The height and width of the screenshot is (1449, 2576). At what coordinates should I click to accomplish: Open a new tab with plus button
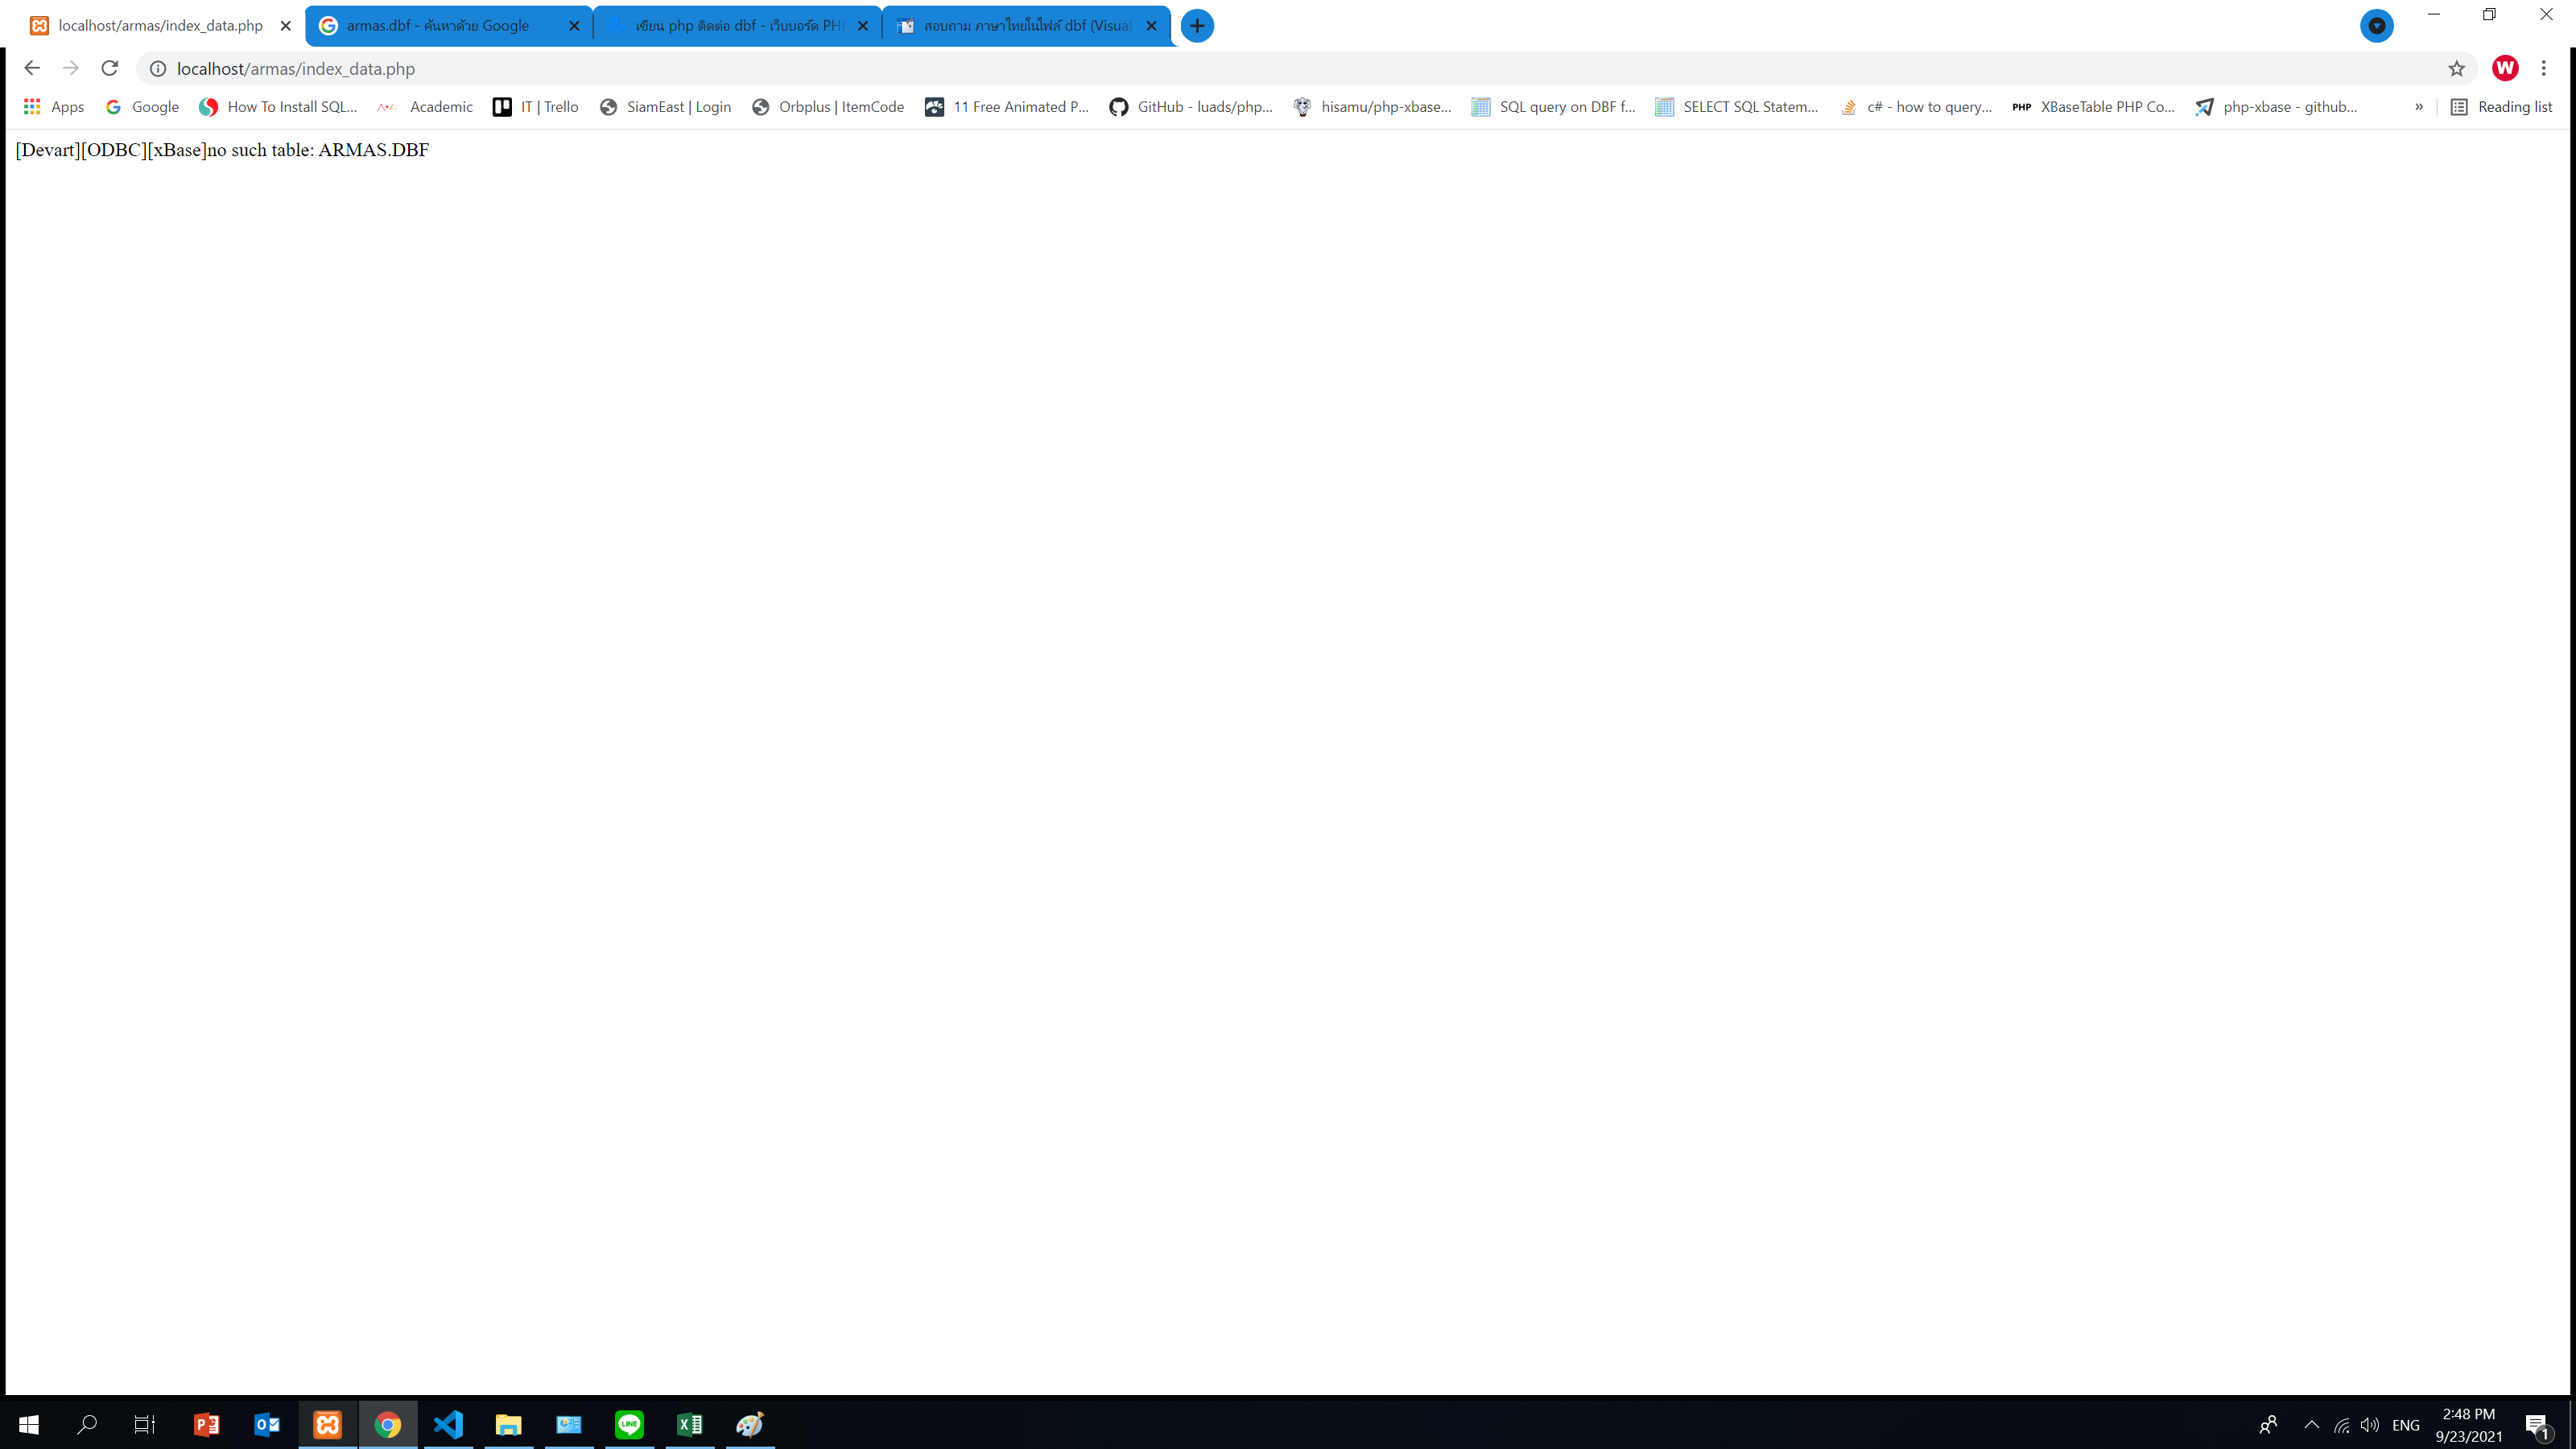pos(1197,26)
